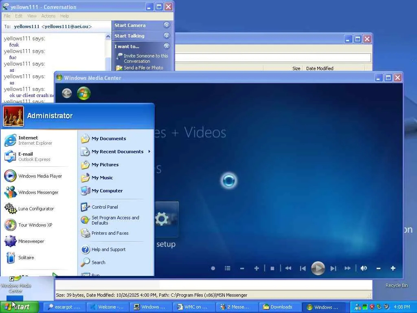Click channel up plus button

[257, 268]
